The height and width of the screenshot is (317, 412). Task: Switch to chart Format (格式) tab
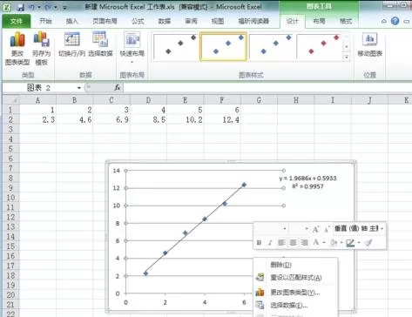coord(346,21)
